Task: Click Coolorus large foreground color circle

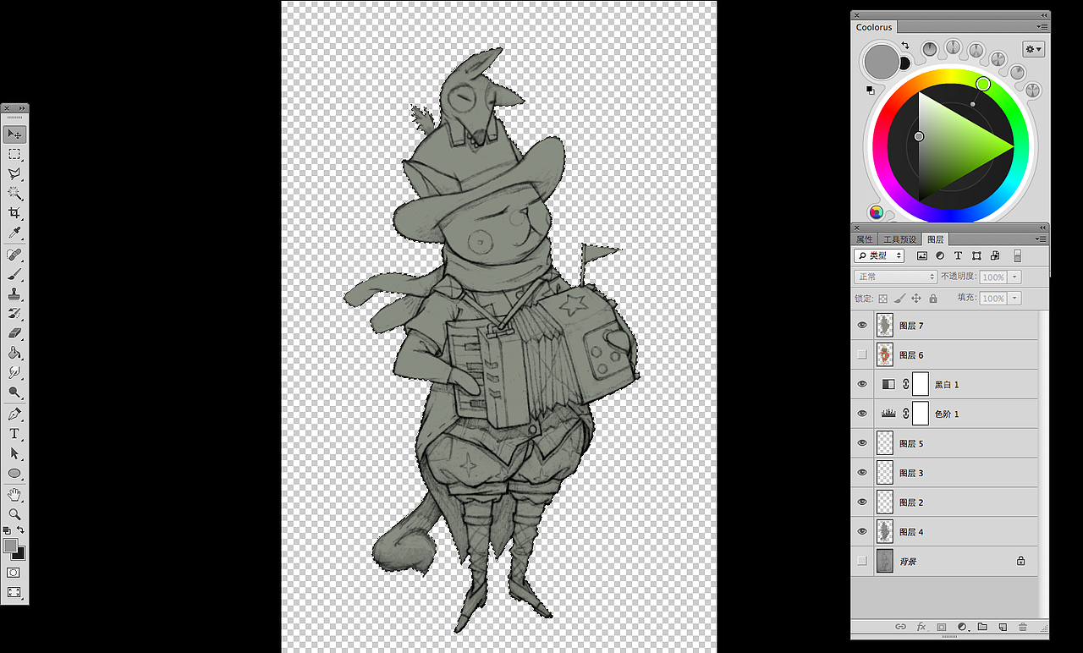Action: [x=881, y=62]
